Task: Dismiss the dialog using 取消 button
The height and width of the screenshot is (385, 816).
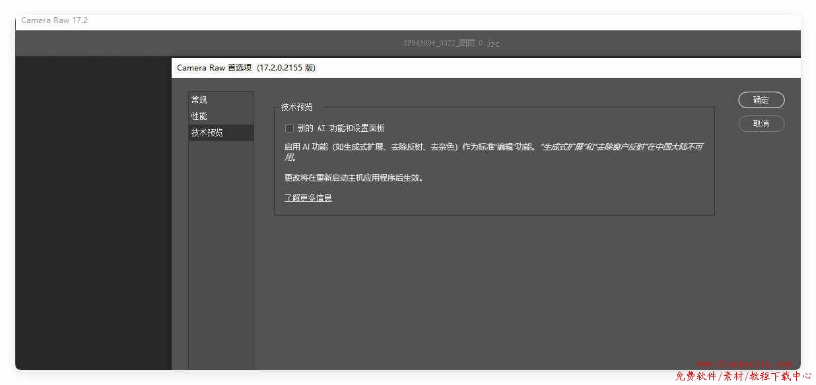Action: 761,124
